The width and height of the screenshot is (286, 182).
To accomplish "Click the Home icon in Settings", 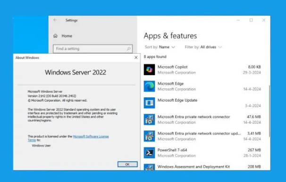I will (x=55, y=36).
